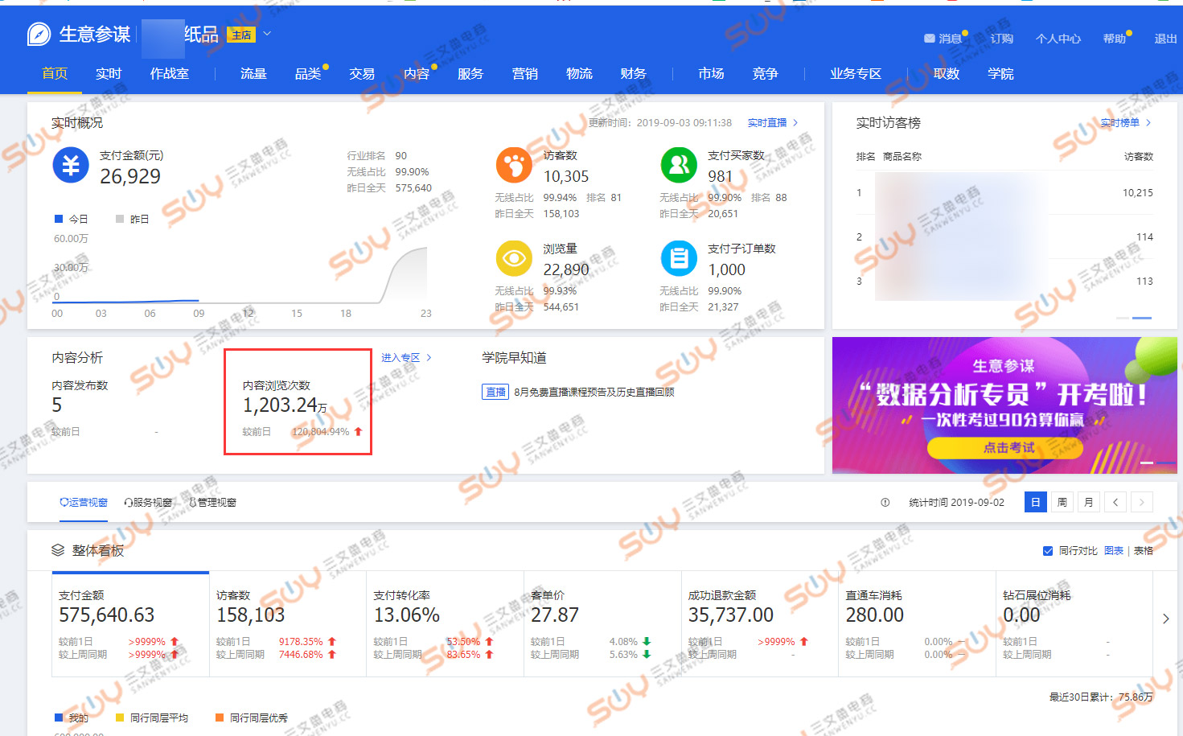
Task: Open the 学院 menu
Action: click(x=1000, y=73)
